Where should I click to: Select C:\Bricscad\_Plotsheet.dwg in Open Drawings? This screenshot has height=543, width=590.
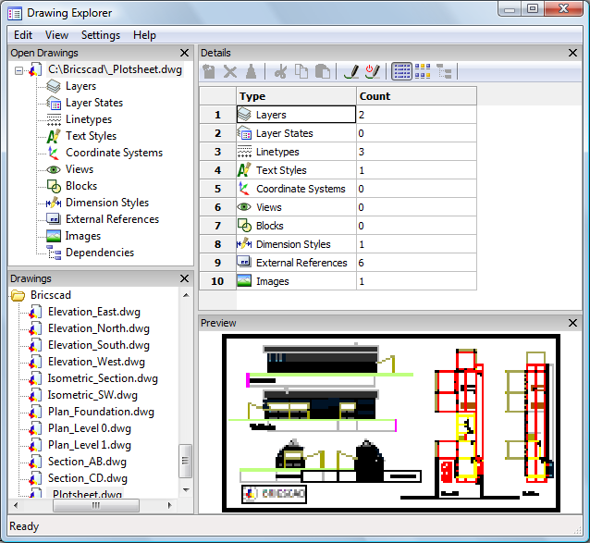click(x=115, y=69)
